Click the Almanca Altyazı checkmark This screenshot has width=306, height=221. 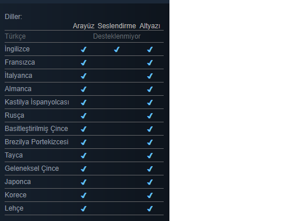tap(150, 89)
